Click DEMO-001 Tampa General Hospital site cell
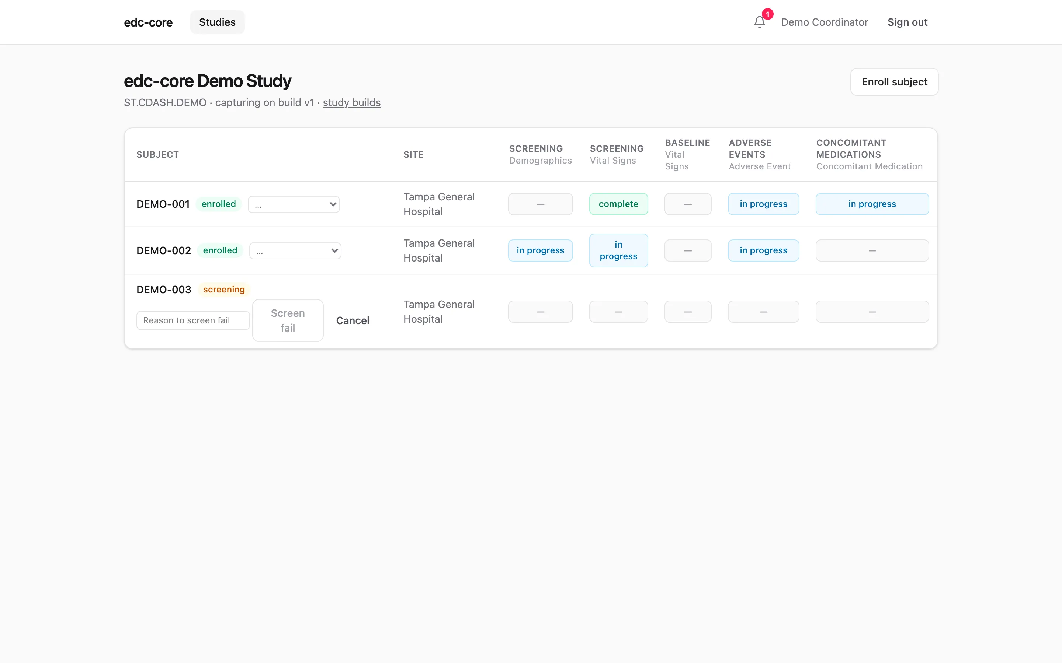Viewport: 1062px width, 663px height. [439, 204]
